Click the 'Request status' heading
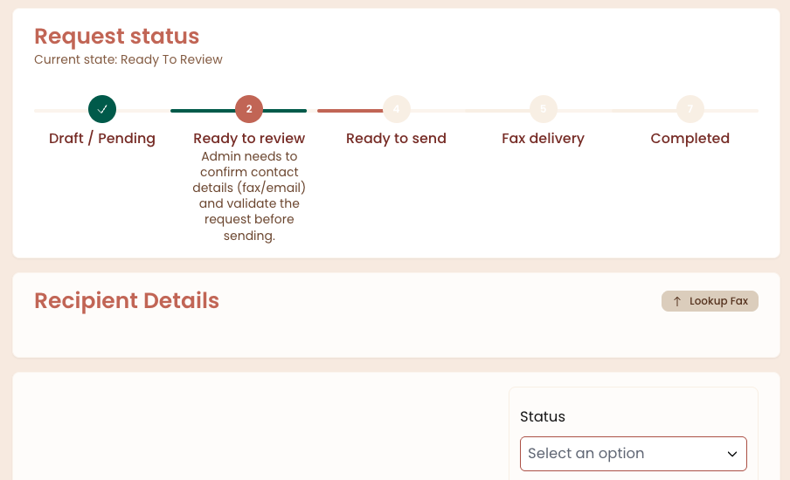The height and width of the screenshot is (480, 790). 117,37
